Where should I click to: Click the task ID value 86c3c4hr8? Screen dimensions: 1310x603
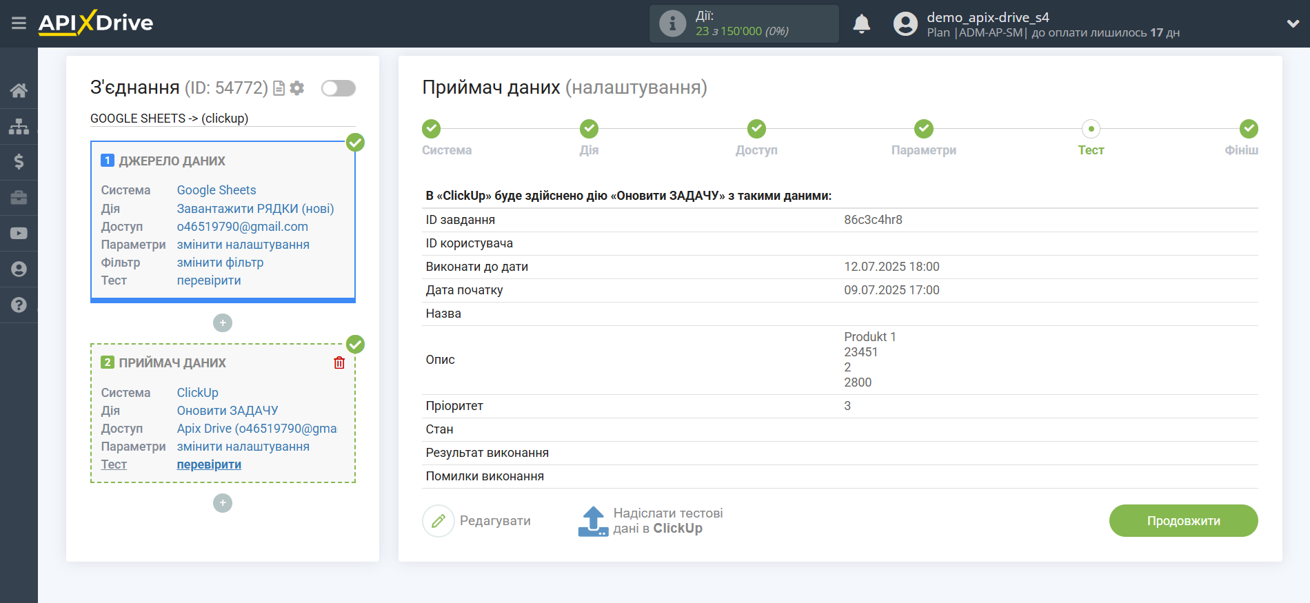(x=873, y=220)
